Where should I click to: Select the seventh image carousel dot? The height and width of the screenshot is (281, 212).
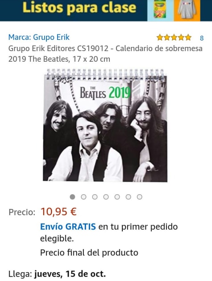point(139,197)
